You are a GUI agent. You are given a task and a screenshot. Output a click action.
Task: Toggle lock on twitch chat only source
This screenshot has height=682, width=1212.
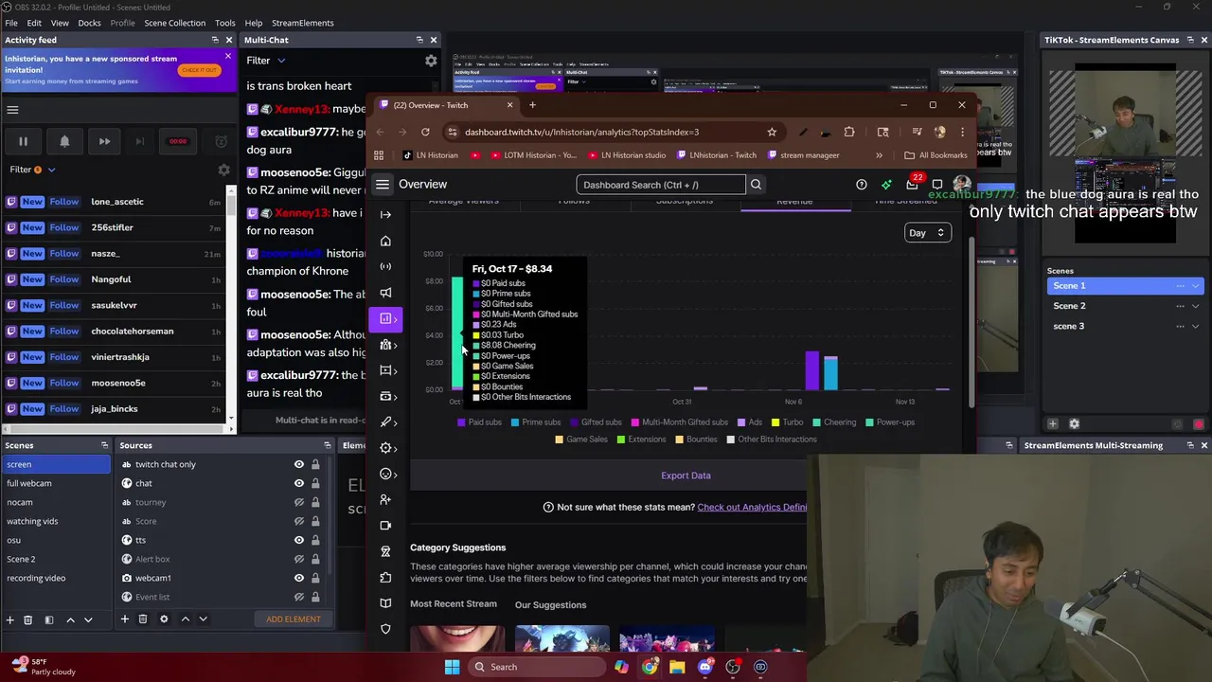coord(315,464)
